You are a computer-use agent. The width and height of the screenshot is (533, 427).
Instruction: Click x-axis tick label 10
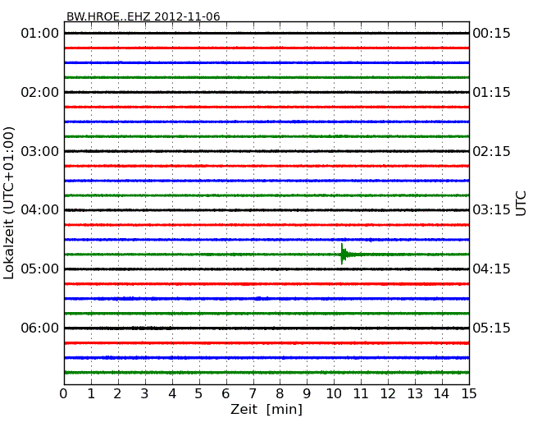334,394
